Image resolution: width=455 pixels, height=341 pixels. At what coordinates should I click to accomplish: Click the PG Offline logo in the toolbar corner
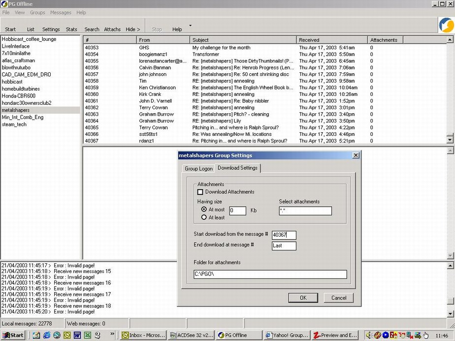[x=446, y=25]
